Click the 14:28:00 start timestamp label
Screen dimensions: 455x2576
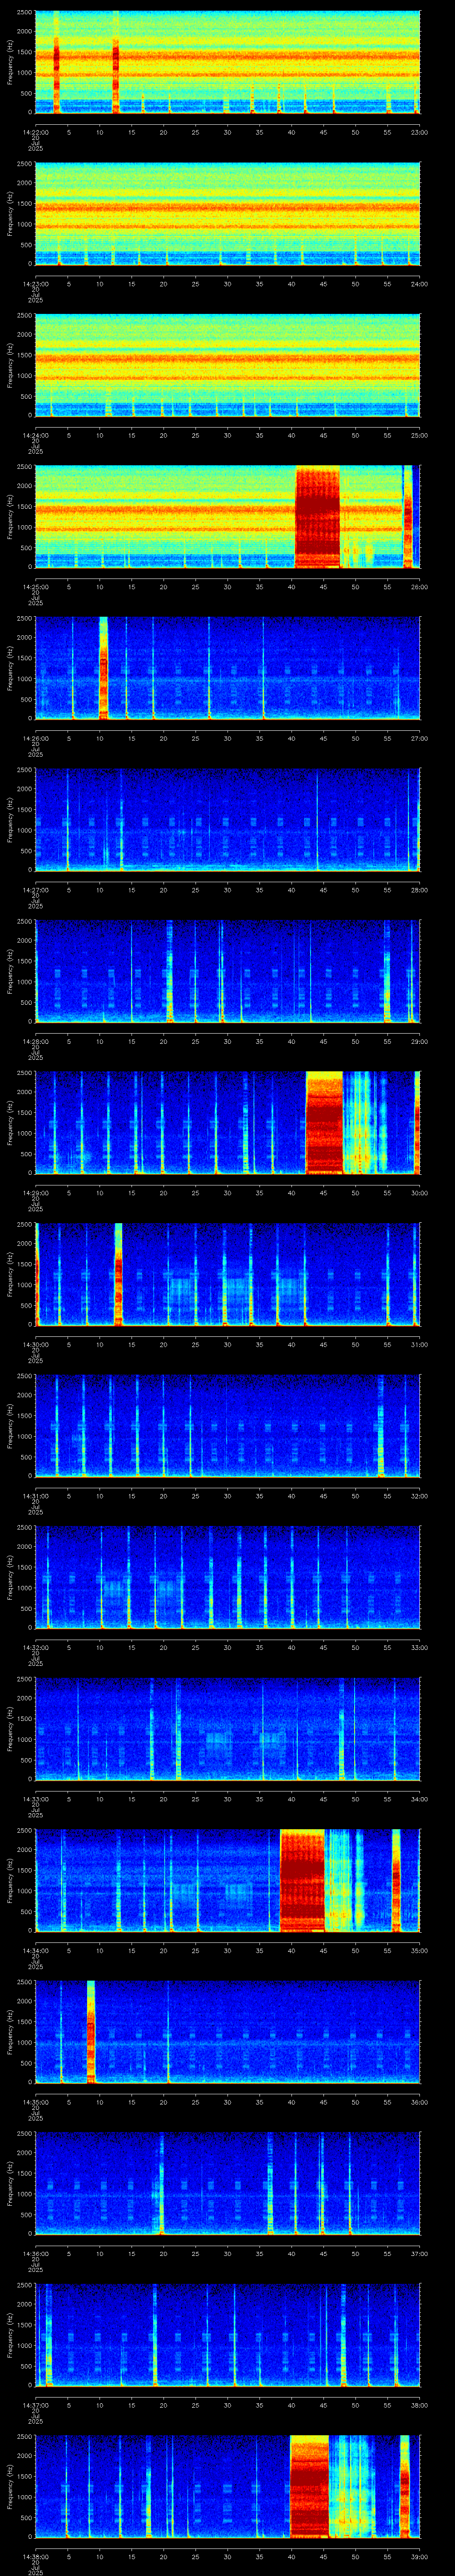[x=35, y=1041]
